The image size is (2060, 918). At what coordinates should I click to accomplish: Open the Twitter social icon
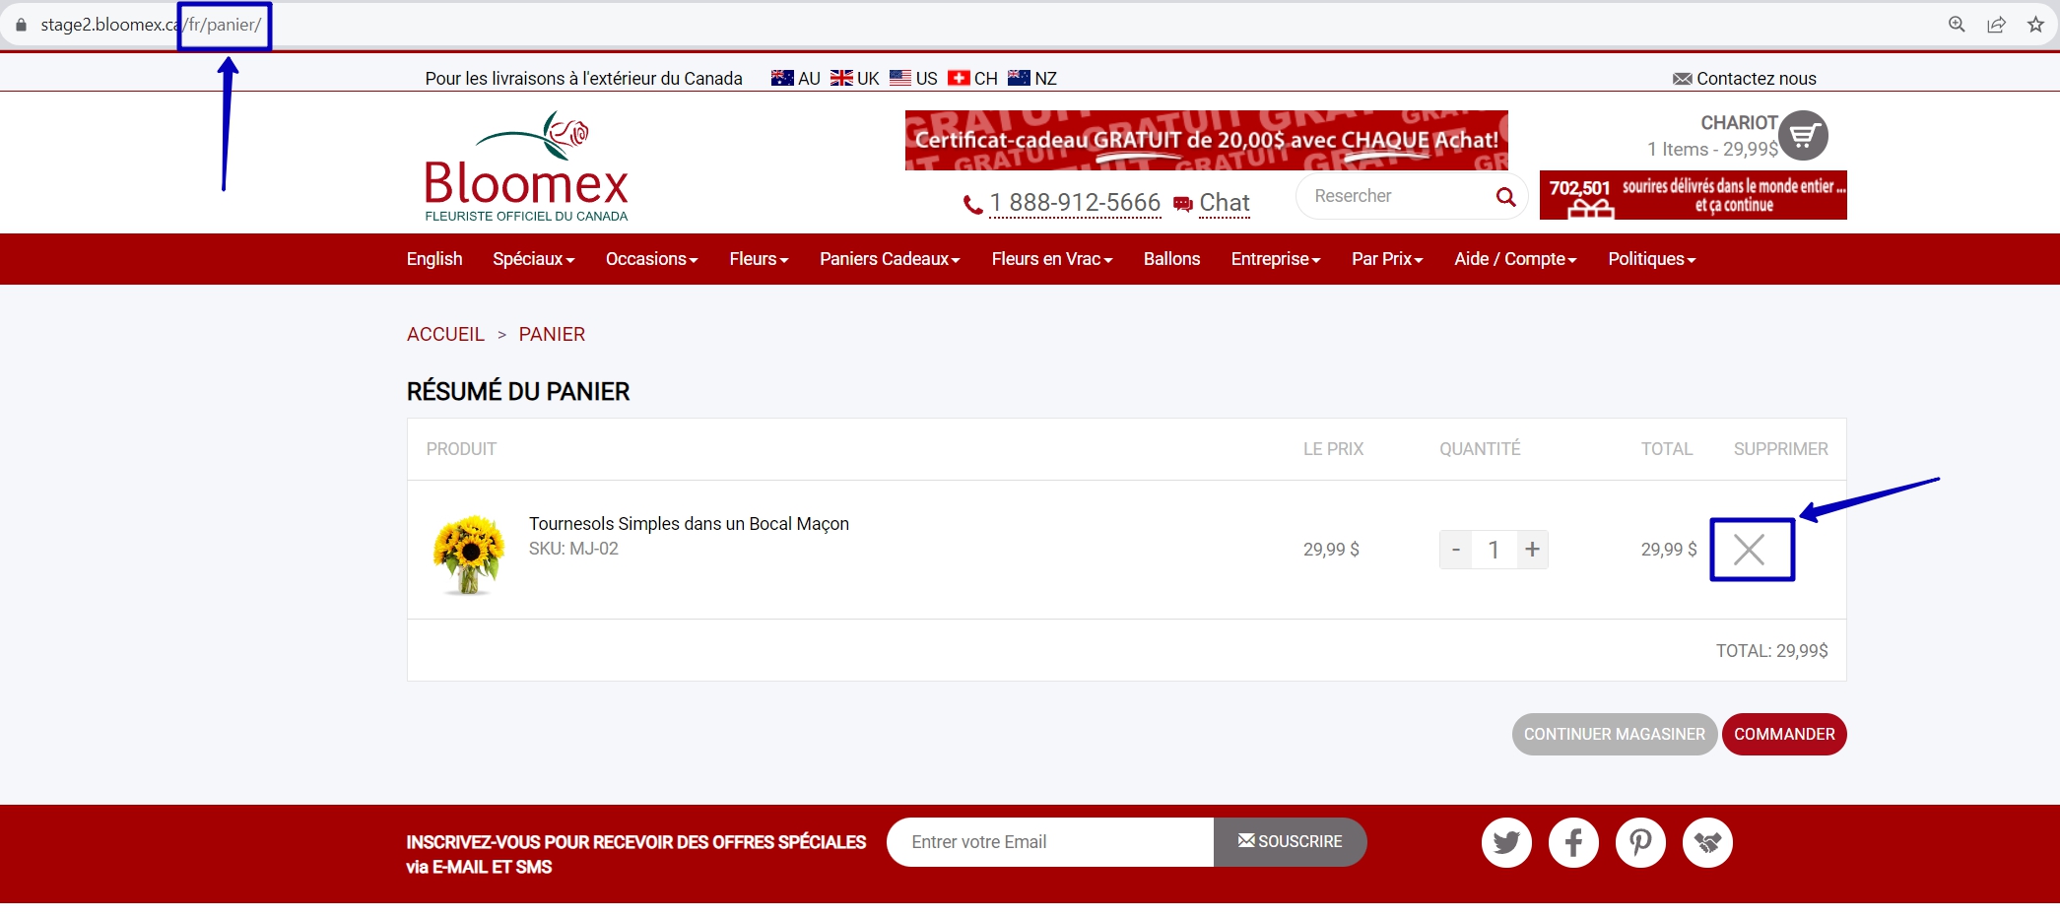(1506, 842)
